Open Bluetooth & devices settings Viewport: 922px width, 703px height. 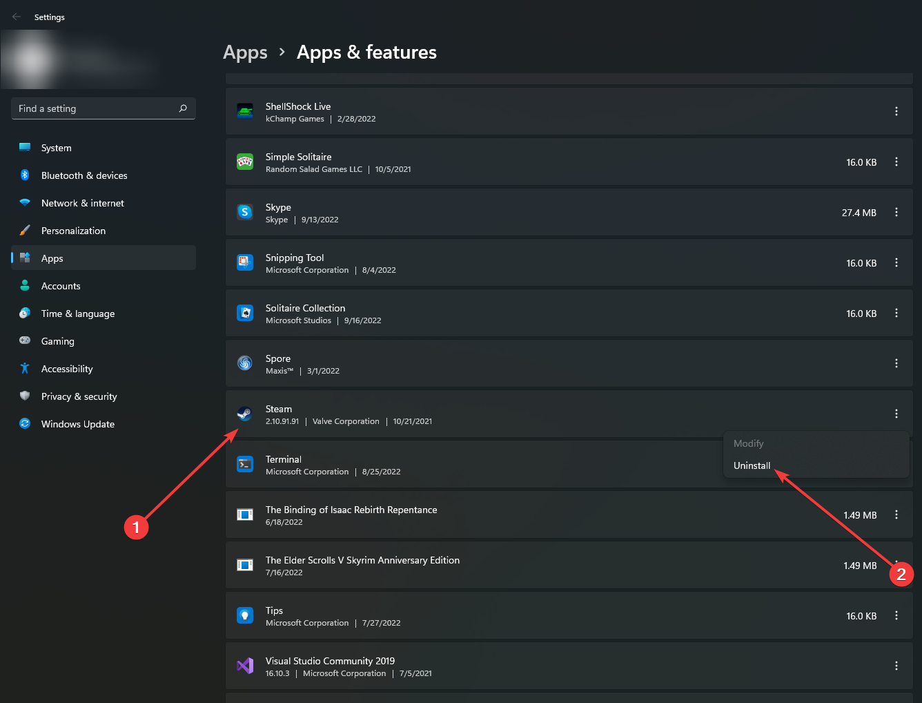tap(84, 175)
